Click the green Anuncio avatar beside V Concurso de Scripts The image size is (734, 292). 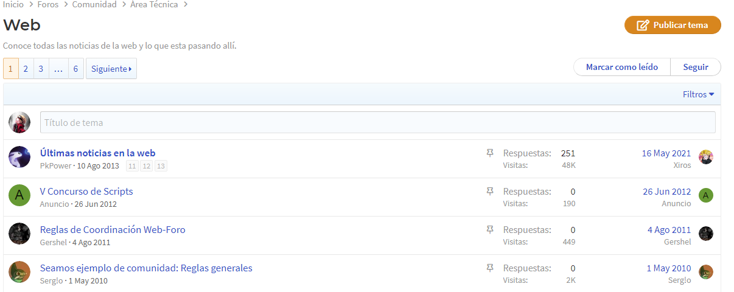[x=19, y=195]
